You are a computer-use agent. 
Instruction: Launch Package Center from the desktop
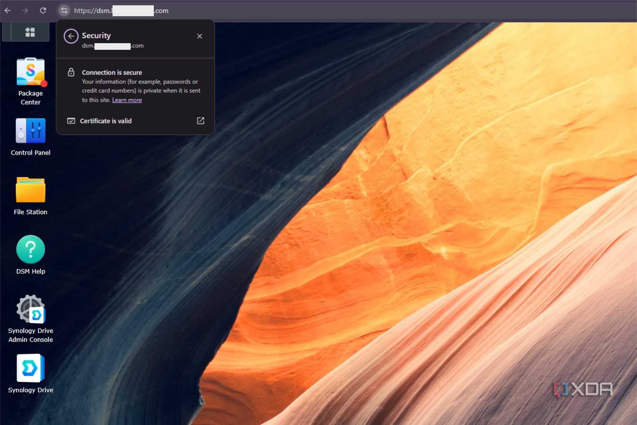point(30,72)
